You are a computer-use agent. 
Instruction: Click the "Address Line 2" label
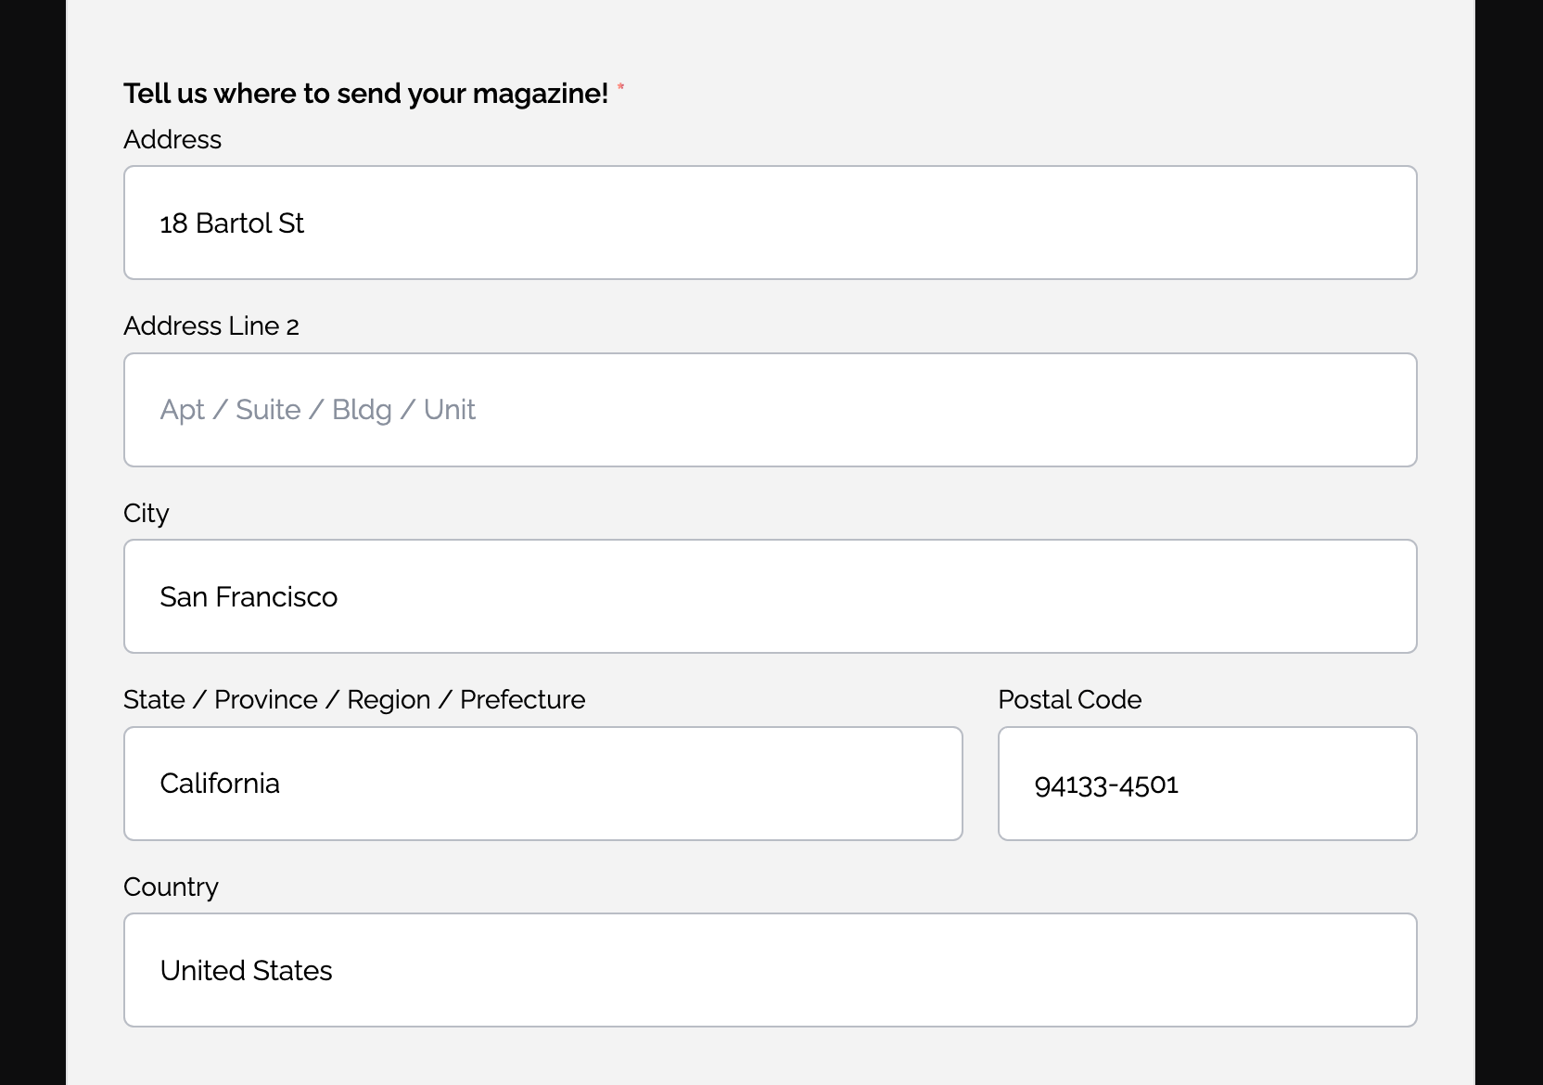(211, 326)
